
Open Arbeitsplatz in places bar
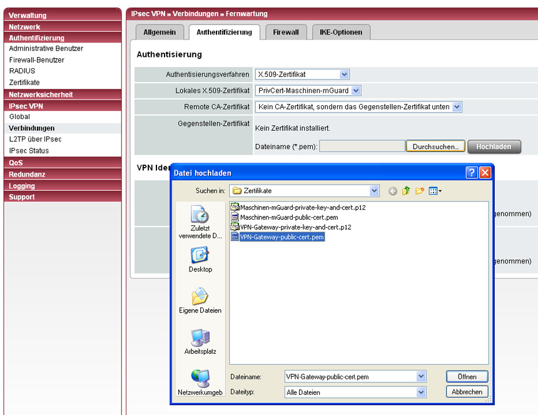point(200,342)
